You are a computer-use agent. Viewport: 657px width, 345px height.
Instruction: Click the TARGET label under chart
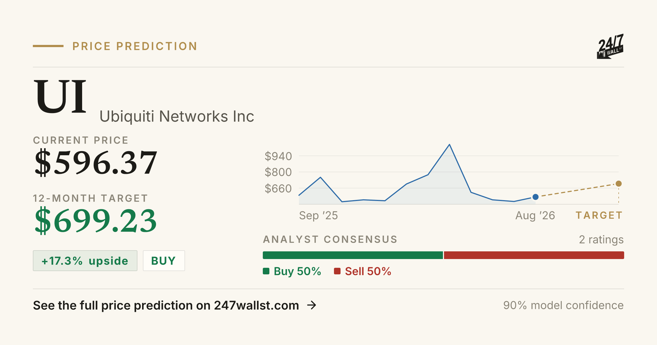pos(599,215)
